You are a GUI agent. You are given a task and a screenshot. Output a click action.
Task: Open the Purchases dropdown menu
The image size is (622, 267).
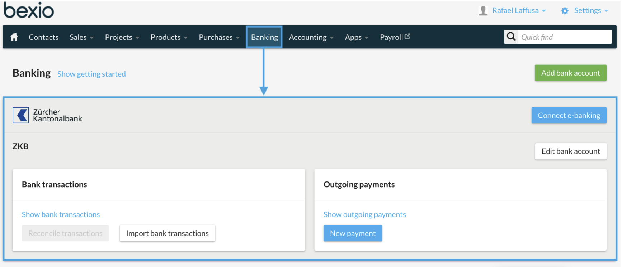pos(219,37)
